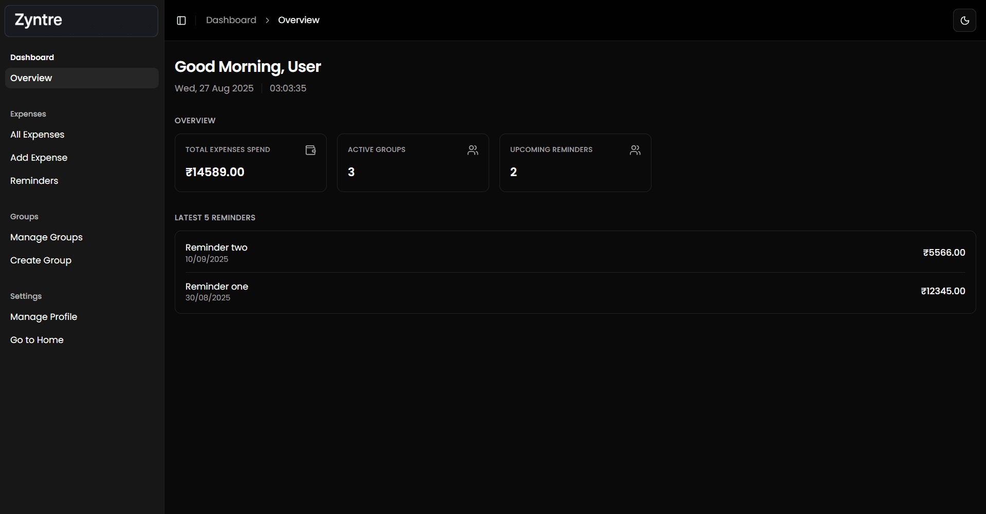
Task: Click the Zyntre logo
Action: pyautogui.click(x=38, y=20)
